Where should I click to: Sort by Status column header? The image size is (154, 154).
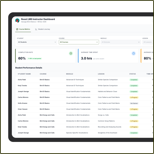(x=132, y=74)
